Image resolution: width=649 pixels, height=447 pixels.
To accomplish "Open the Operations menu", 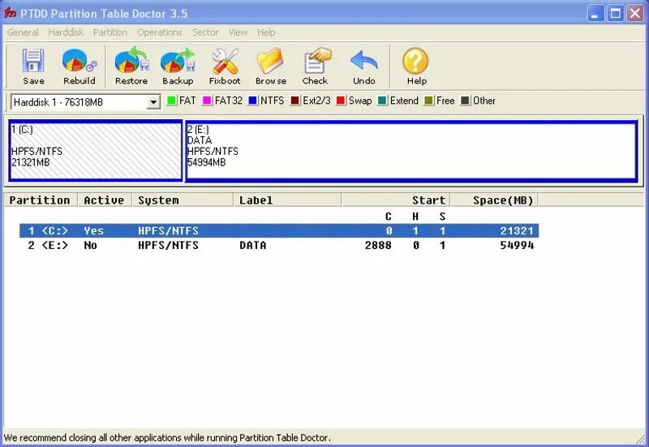I will tap(159, 32).
